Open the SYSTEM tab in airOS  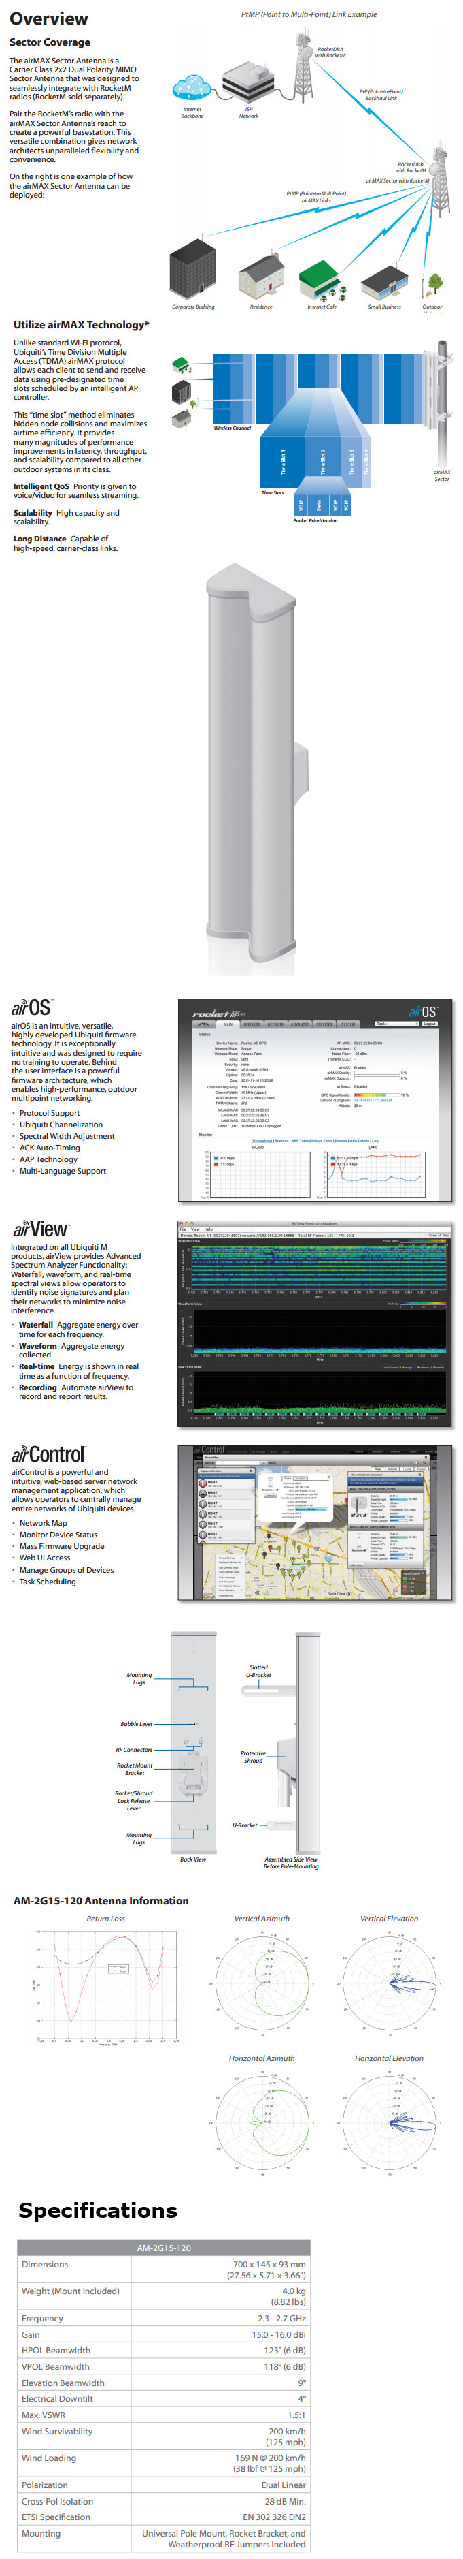[x=349, y=1025]
